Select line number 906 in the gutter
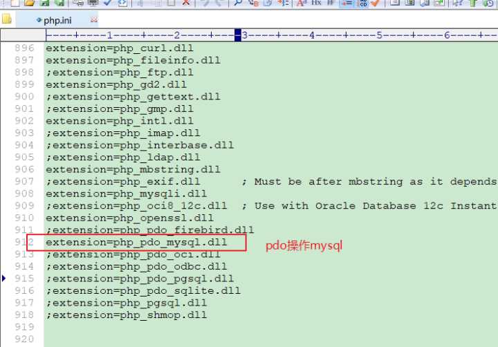Viewport: 498px width, 347px height. pos(24,169)
